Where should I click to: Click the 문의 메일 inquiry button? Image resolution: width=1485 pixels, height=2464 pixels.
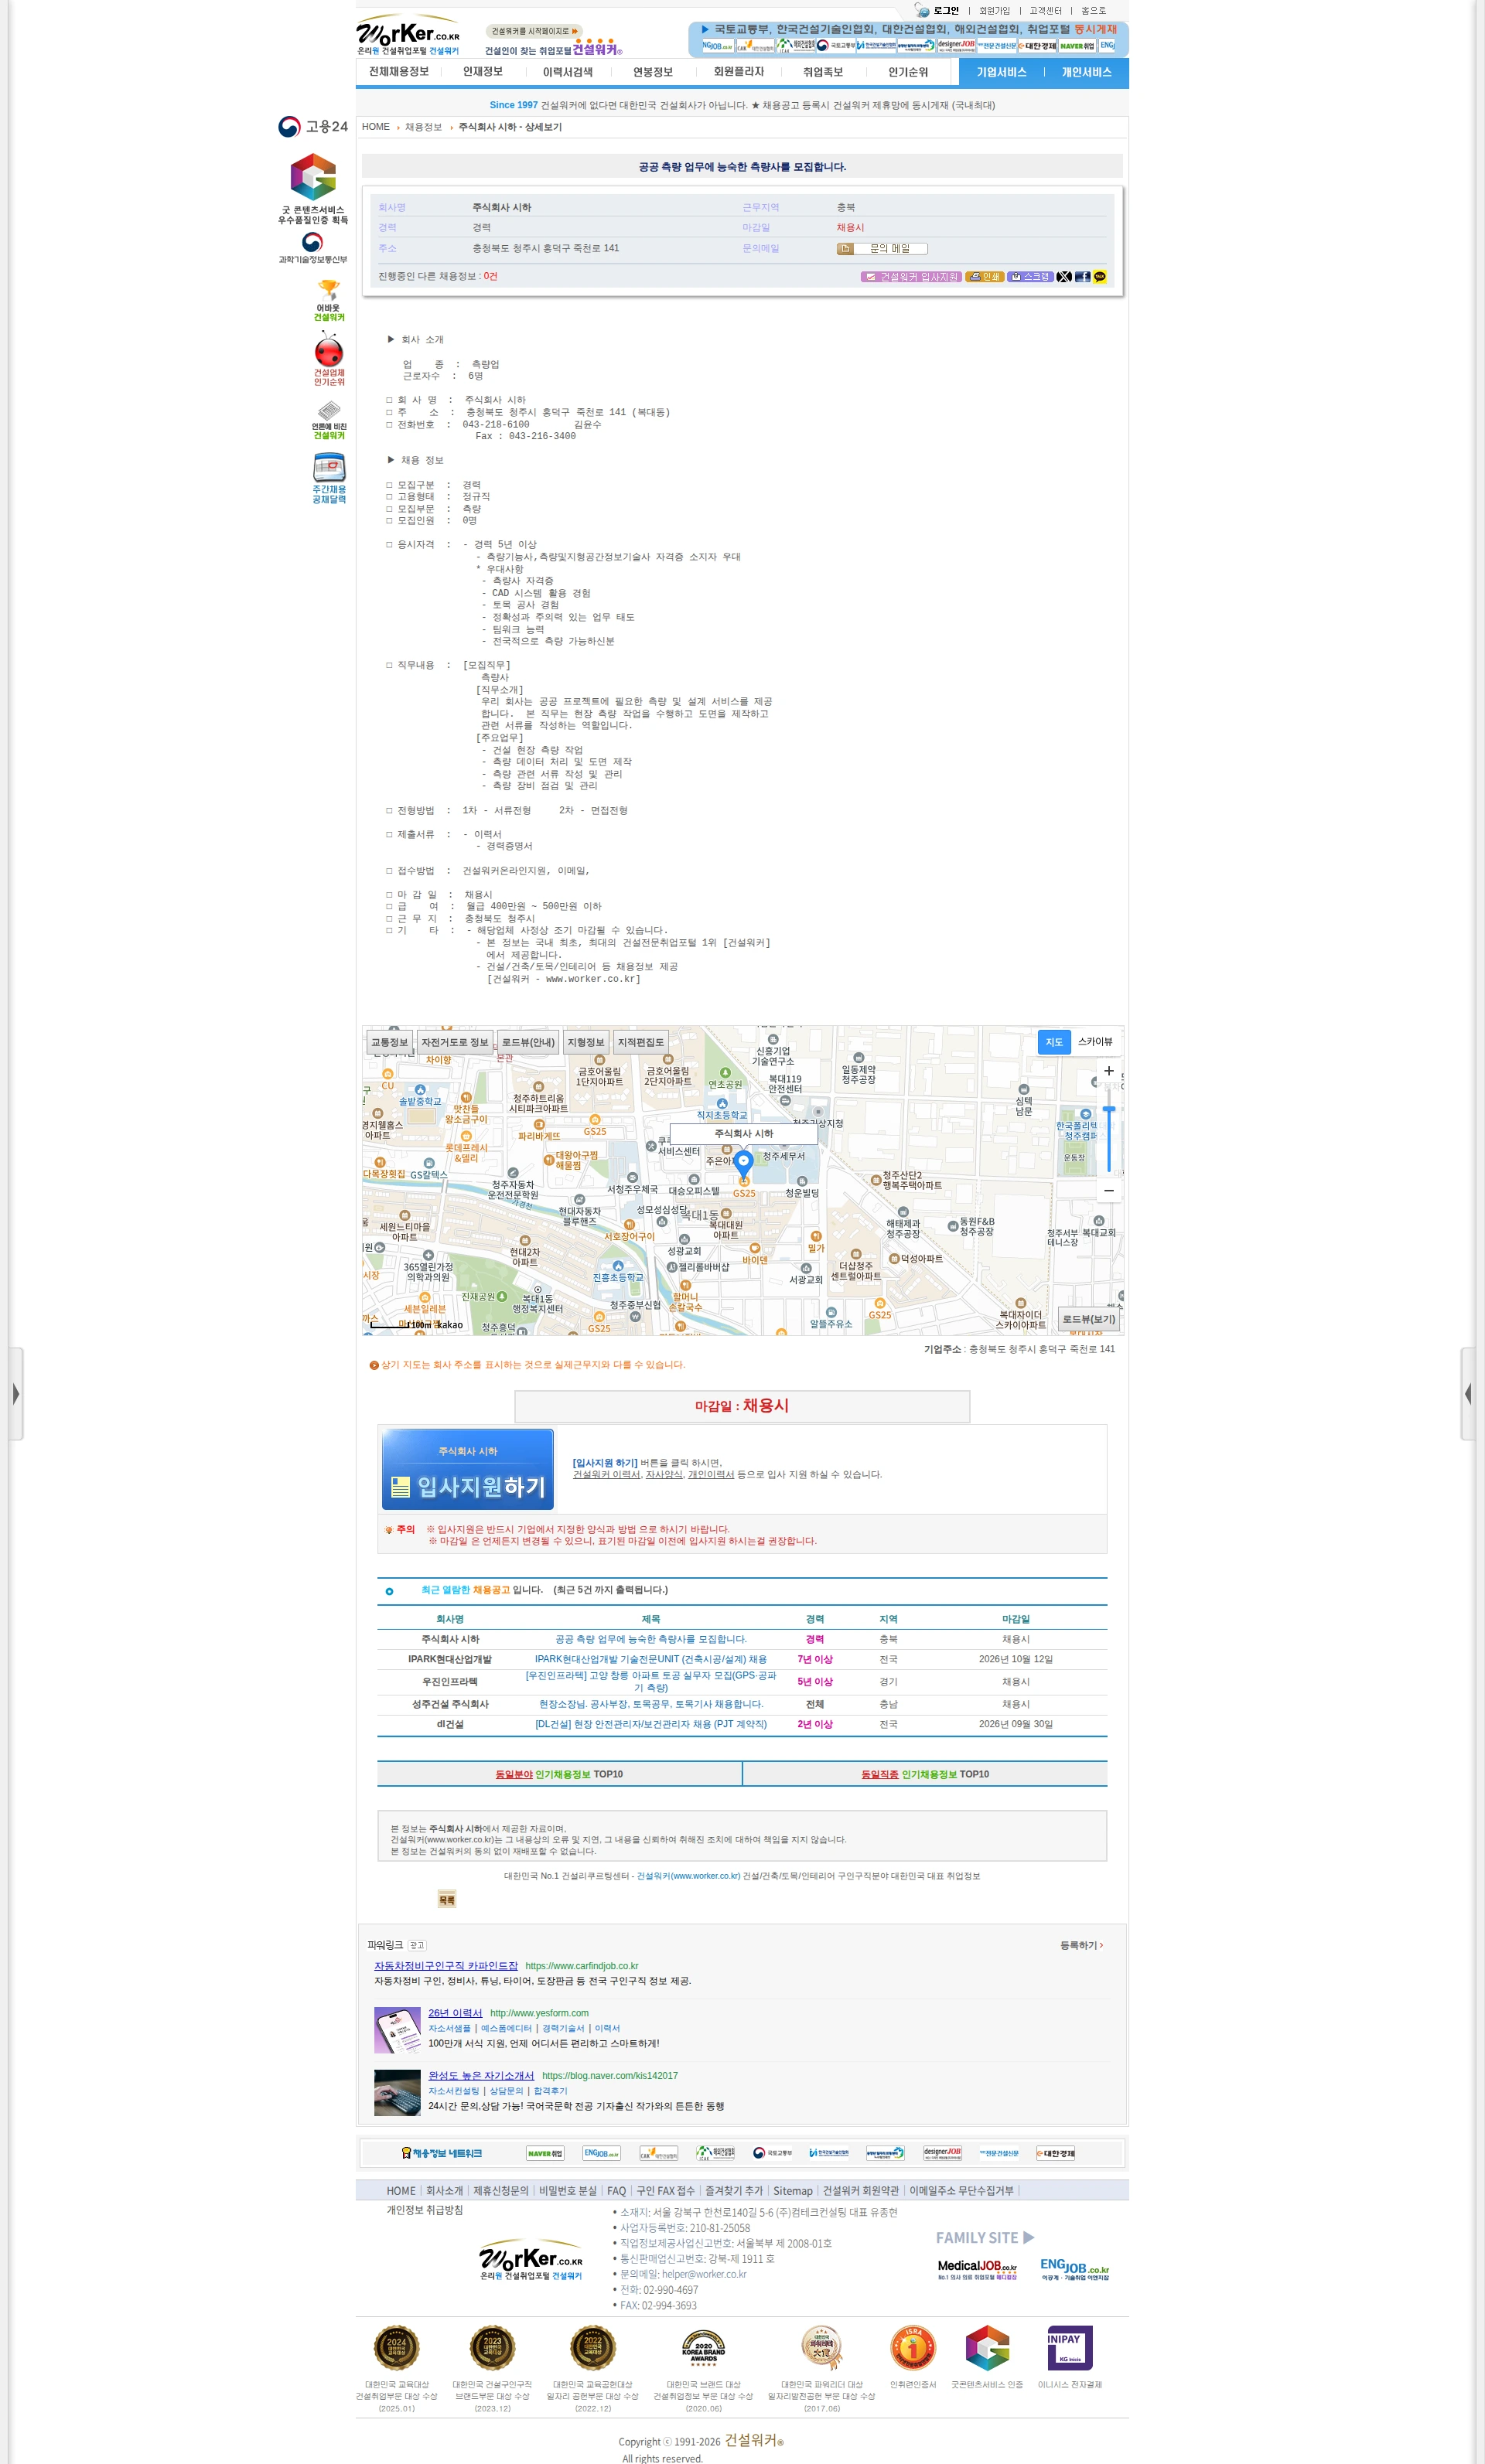[882, 248]
